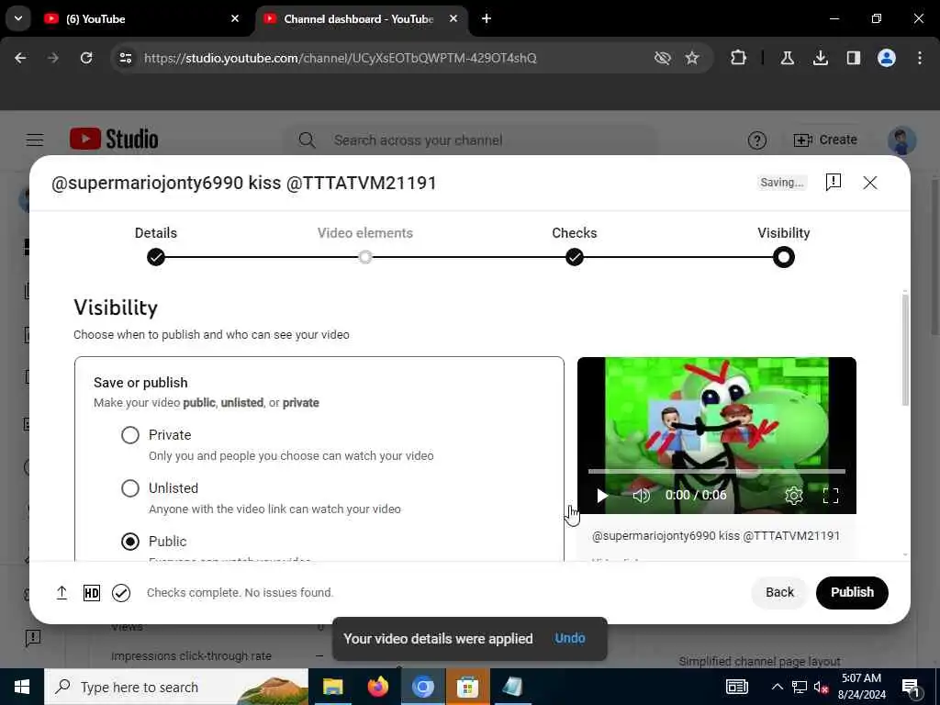The image size is (940, 705).
Task: Reload the current page
Action: click(86, 58)
